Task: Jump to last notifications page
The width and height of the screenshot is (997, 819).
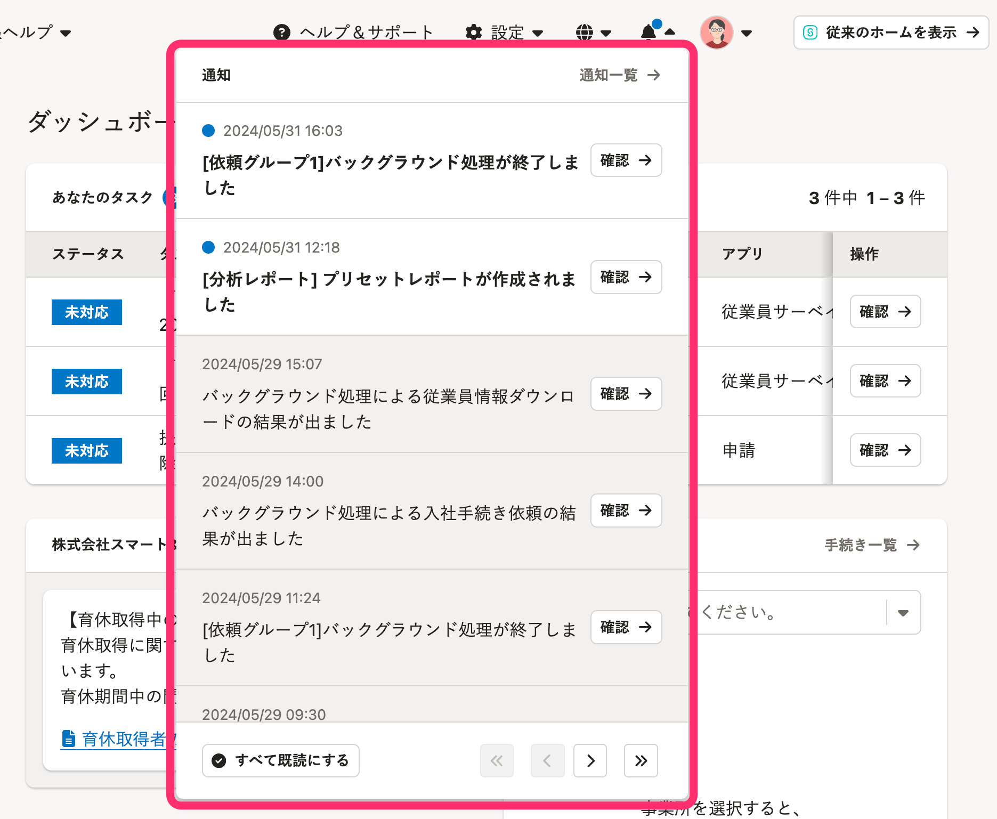Action: point(641,760)
